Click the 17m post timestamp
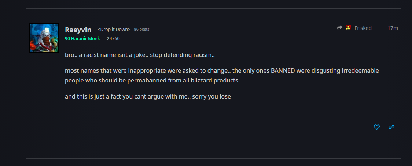The image size is (412, 166). click(393, 28)
